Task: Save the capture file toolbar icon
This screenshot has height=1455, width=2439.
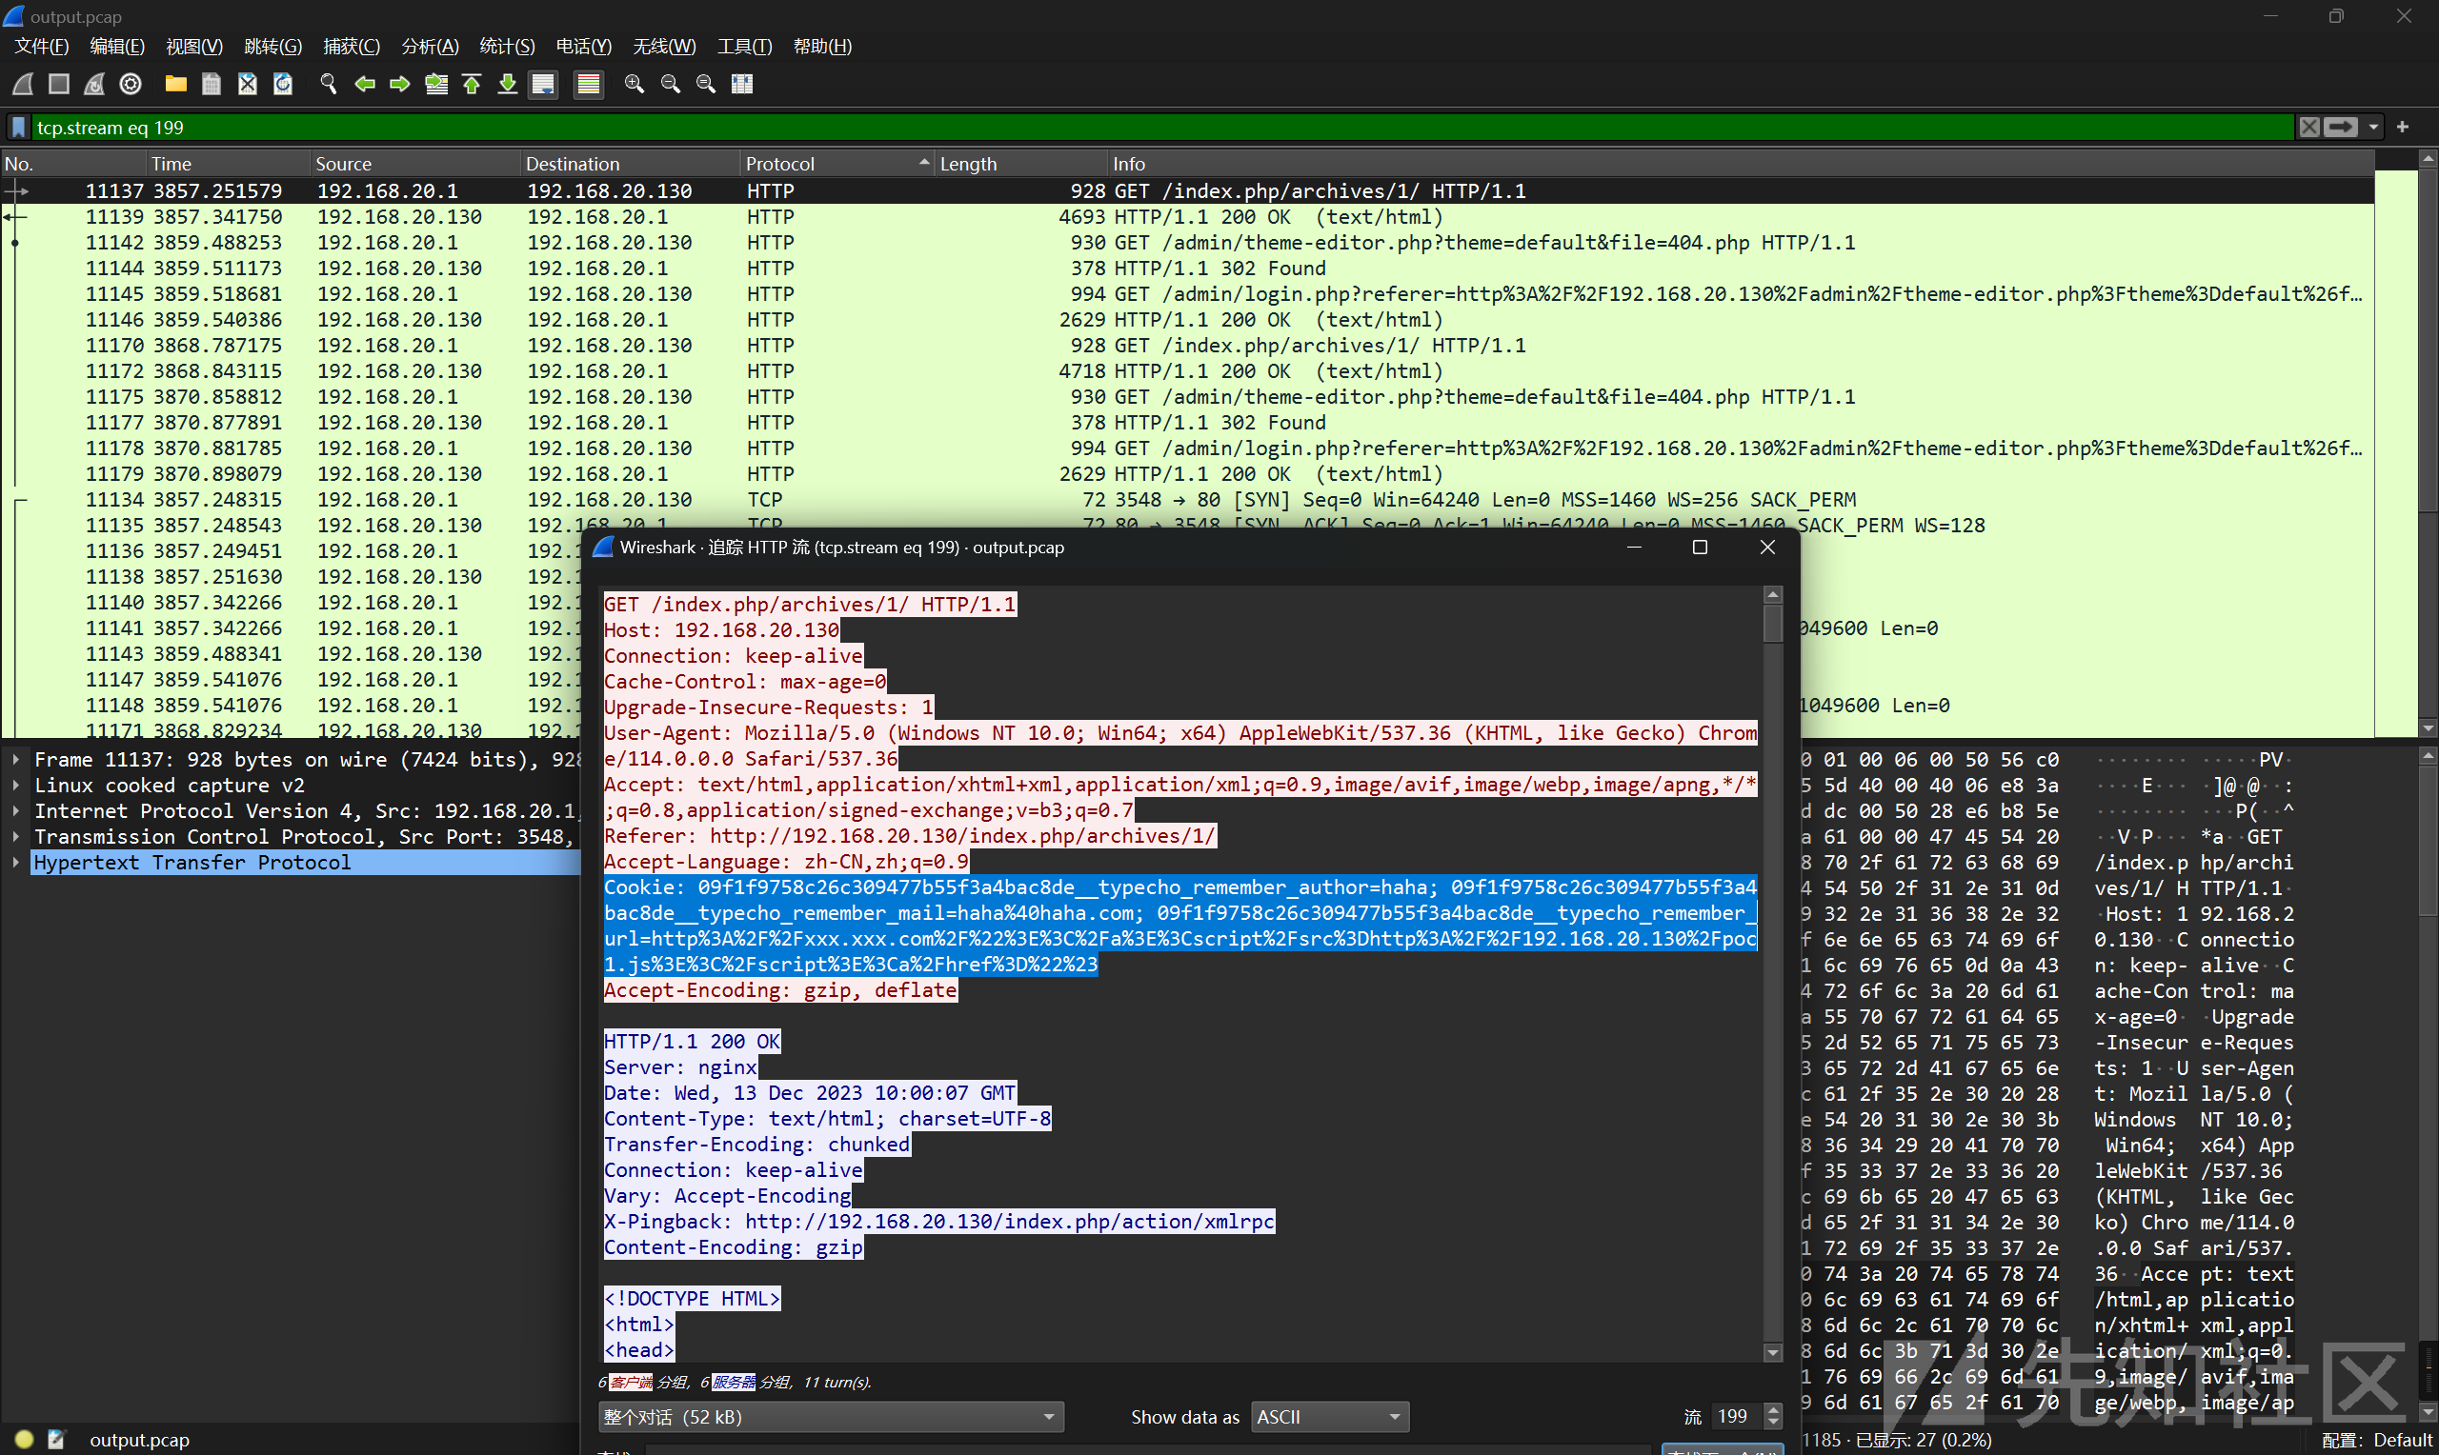Action: (x=211, y=85)
